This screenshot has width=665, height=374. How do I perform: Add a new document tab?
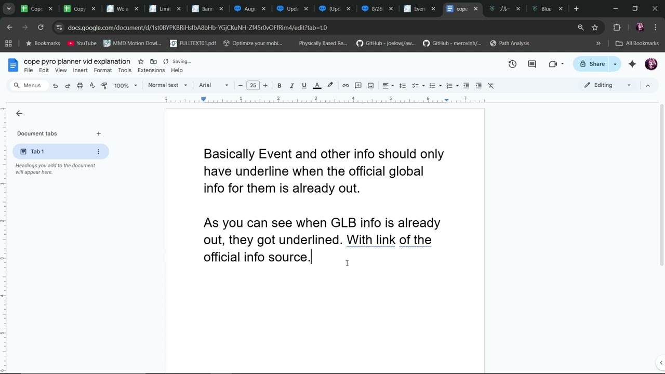pos(99,133)
